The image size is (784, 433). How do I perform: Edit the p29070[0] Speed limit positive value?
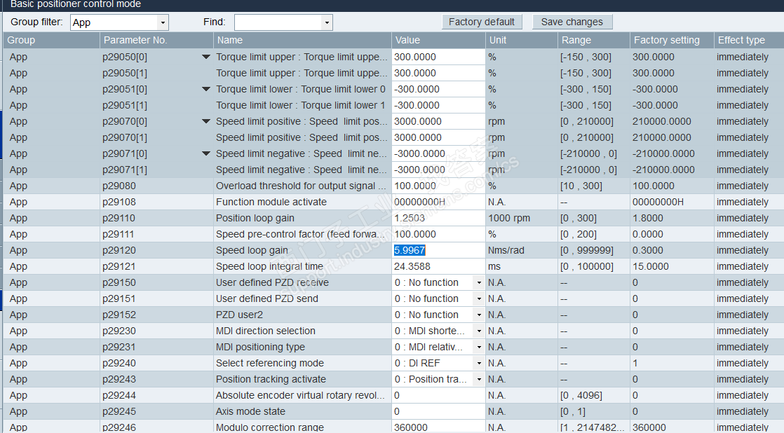coord(438,121)
